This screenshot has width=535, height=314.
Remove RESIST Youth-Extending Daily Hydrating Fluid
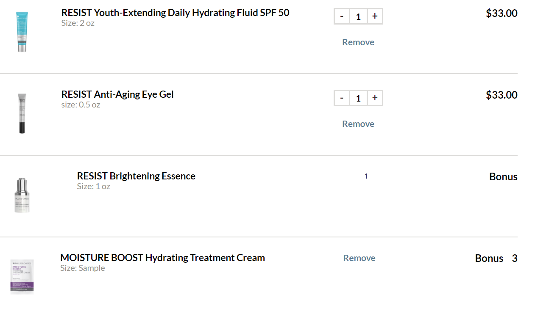click(x=358, y=42)
